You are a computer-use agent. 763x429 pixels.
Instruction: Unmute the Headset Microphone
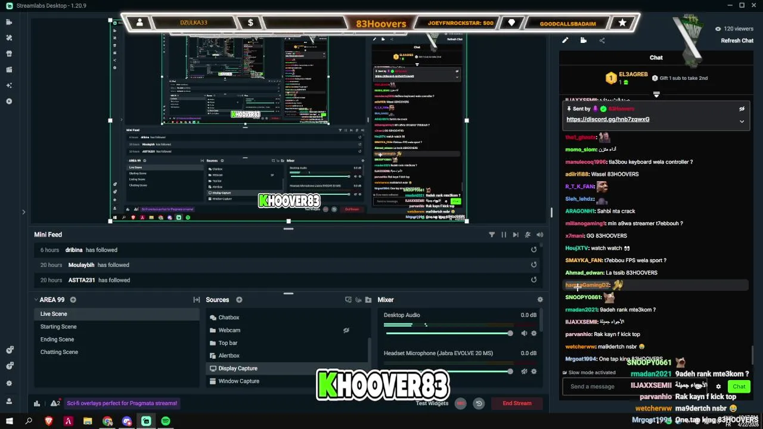524,371
